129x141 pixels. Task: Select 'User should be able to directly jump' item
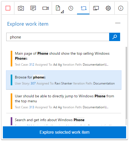click(x=64, y=101)
